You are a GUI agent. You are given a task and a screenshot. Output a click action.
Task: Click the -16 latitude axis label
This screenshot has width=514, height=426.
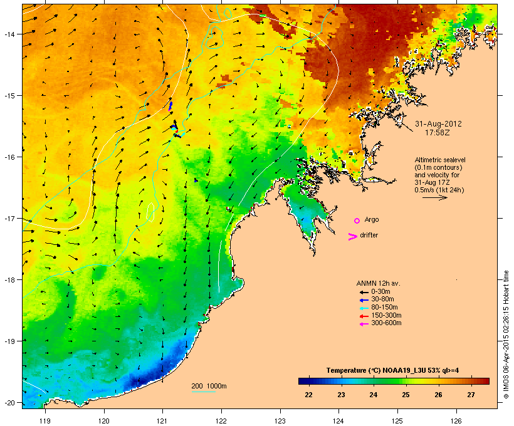[x=9, y=157]
